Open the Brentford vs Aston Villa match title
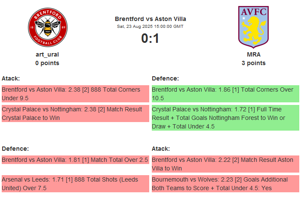 [x=150, y=19]
